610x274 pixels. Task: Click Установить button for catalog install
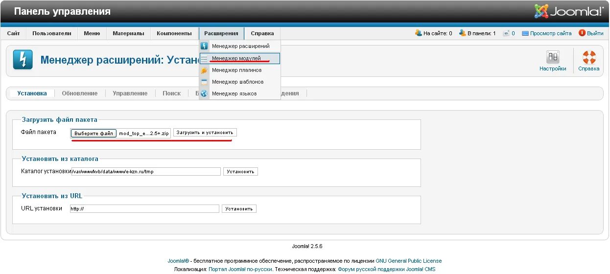tap(240, 172)
